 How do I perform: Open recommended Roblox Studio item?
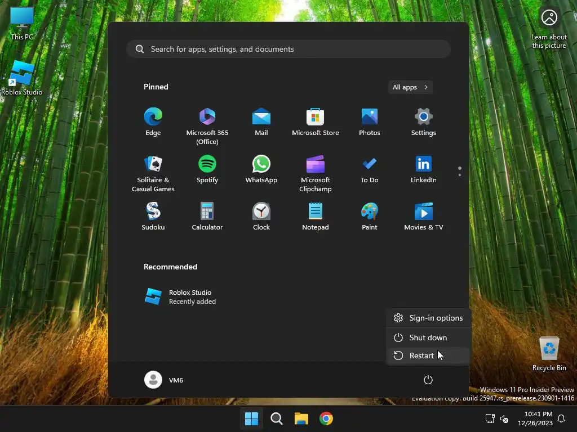point(180,297)
